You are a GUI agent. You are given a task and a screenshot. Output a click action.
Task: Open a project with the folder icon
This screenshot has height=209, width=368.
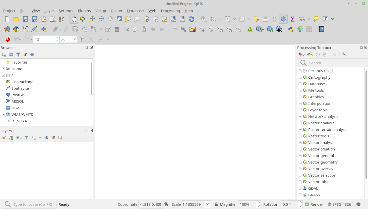coord(16,19)
